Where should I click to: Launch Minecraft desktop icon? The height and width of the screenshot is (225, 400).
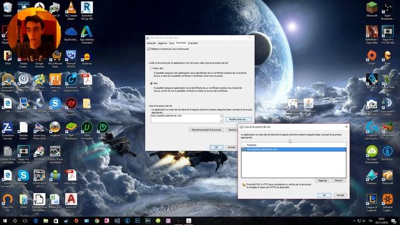[x=372, y=9]
